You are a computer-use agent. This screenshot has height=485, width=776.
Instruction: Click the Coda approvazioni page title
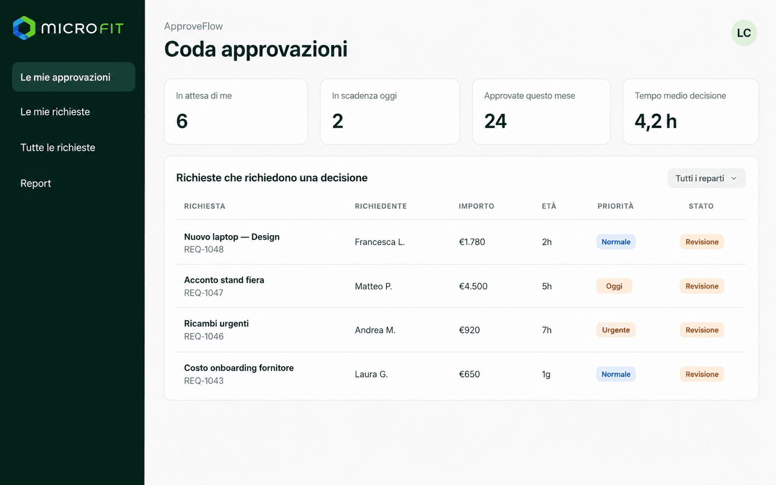pos(256,49)
